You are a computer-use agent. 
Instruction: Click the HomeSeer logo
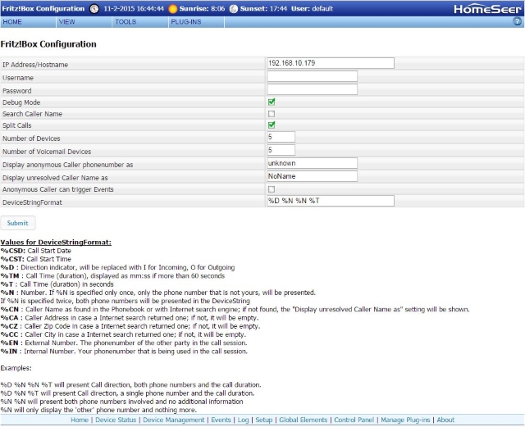point(487,9)
